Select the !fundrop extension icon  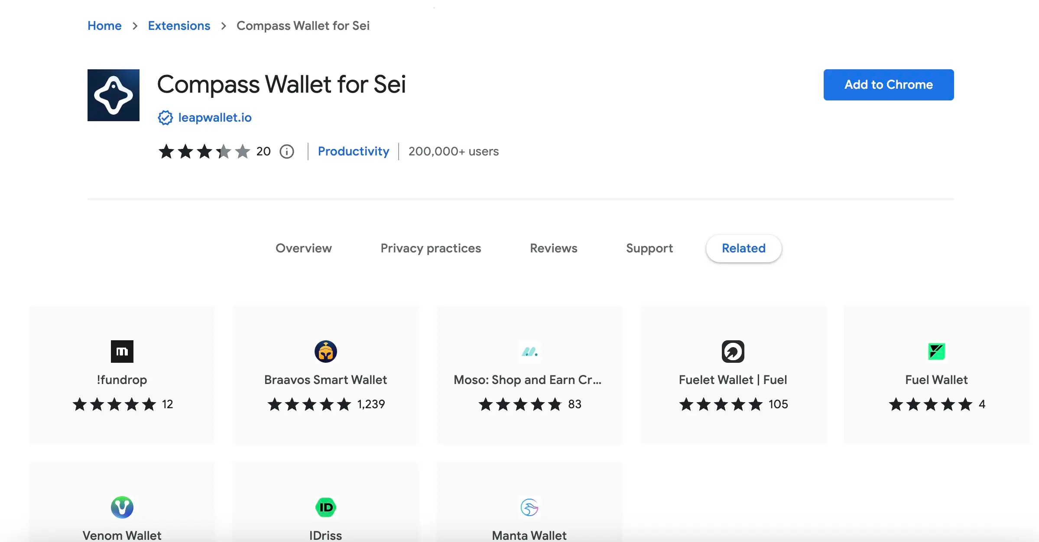pyautogui.click(x=122, y=352)
